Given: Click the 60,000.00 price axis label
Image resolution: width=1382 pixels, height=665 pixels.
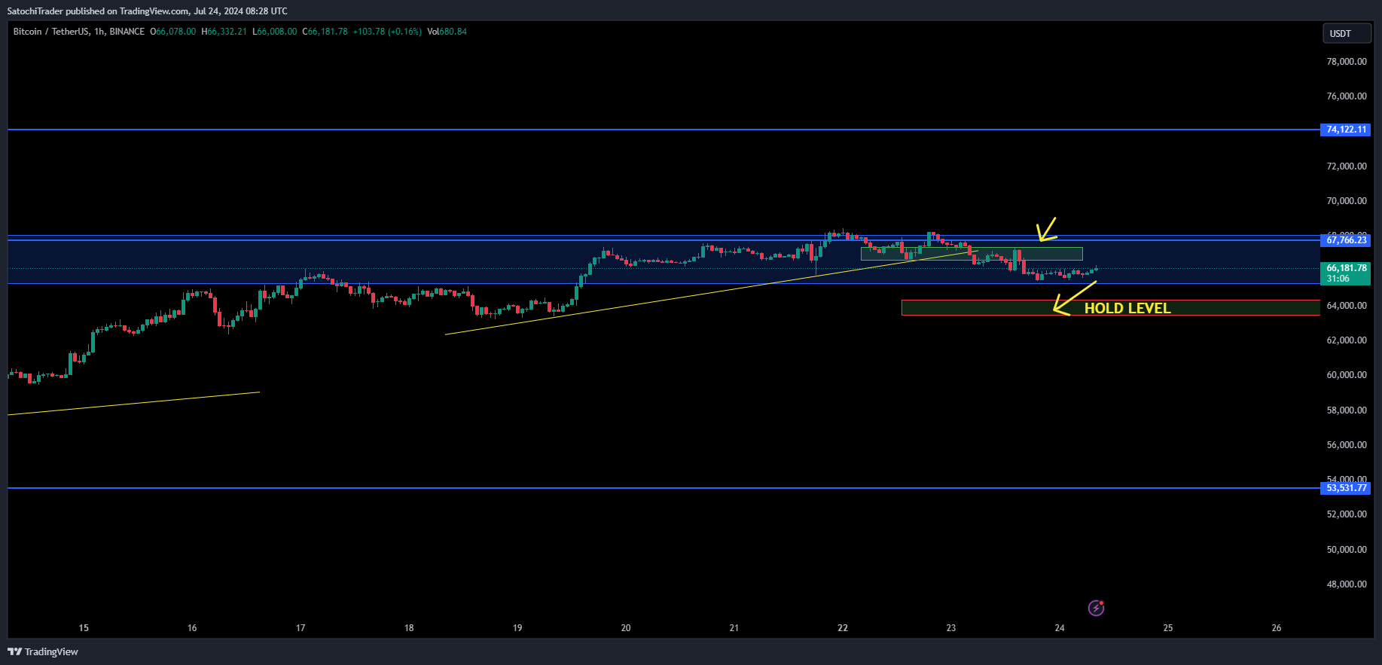Looking at the screenshot, I should [1347, 375].
